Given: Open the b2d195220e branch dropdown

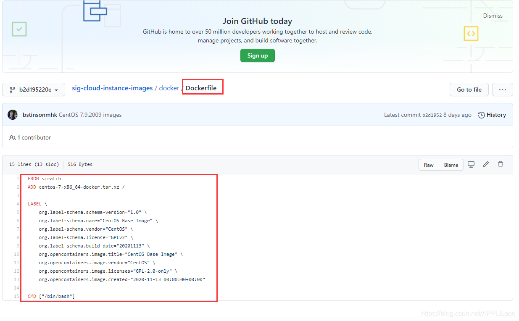Looking at the screenshot, I should pos(34,89).
